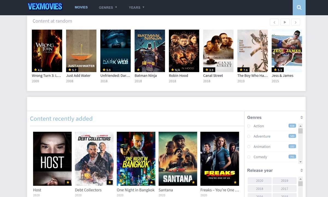Screen dimensions: 328x197
Task: Click the star badge on Debt Collectors poster
Action: [x=110, y=182]
